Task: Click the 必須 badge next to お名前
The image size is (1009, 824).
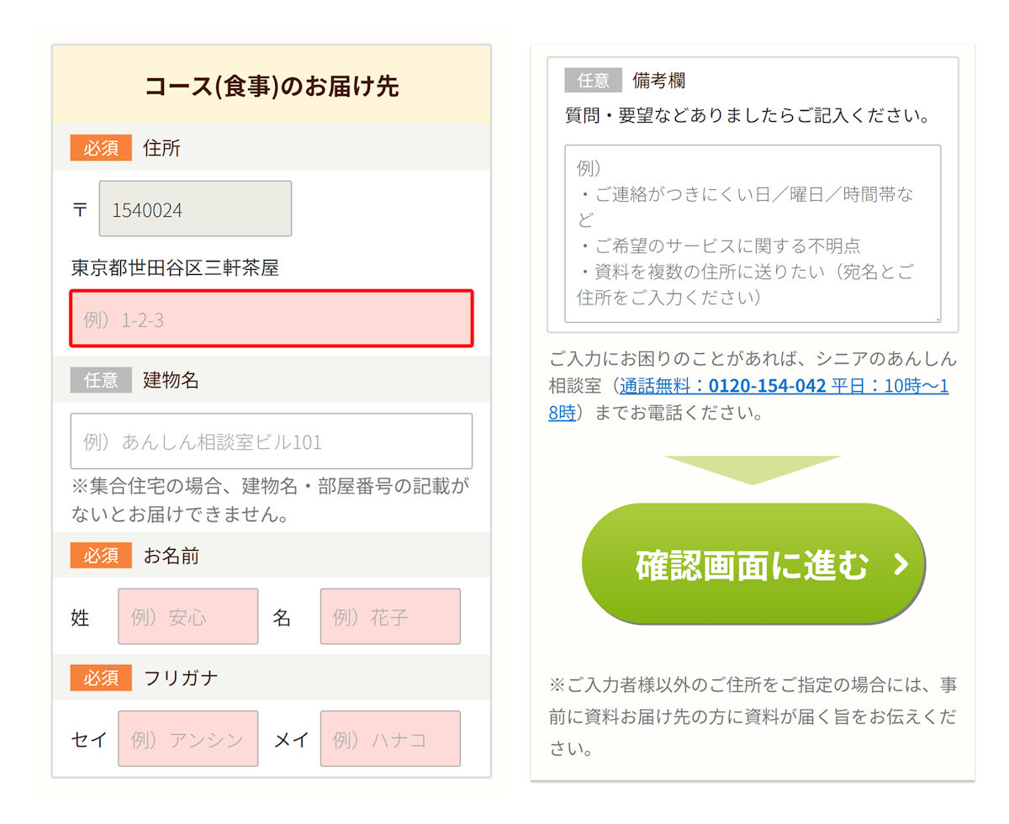Action: tap(100, 556)
